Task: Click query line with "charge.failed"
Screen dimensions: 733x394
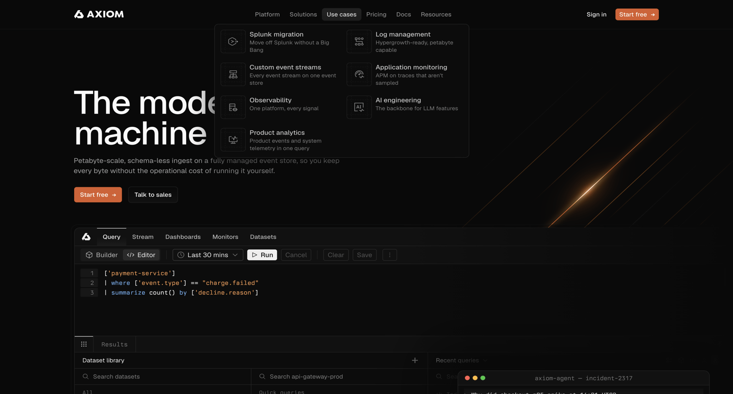Action: coord(181,283)
